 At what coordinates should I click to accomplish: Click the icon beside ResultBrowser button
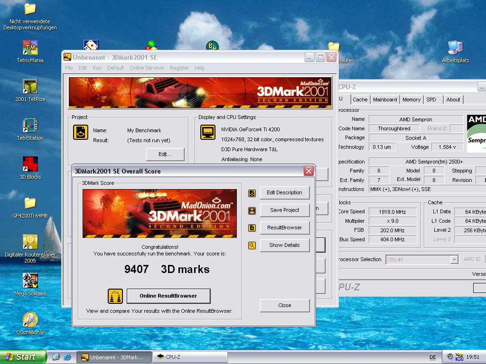pos(252,228)
